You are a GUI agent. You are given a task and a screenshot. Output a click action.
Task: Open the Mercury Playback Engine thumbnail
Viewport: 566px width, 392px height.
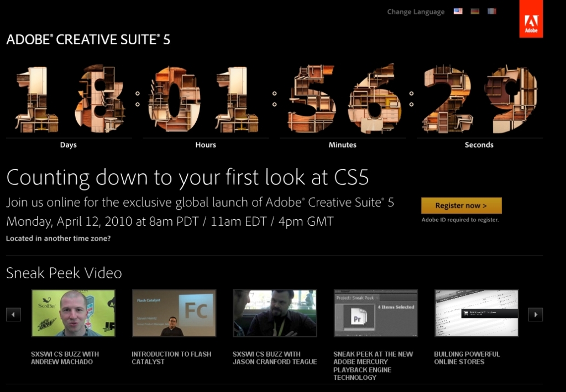pyautogui.click(x=375, y=313)
